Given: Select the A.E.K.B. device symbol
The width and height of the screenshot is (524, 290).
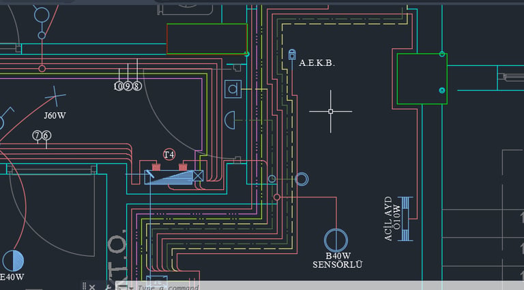Looking at the screenshot, I should pyautogui.click(x=292, y=54).
